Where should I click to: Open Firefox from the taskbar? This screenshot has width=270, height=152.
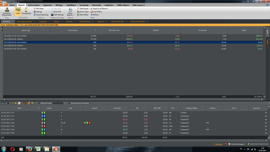coord(30,149)
